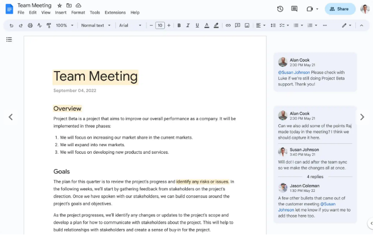Expand the video call options arrow
Screen dimensions: 373x246
[x=317, y=9]
